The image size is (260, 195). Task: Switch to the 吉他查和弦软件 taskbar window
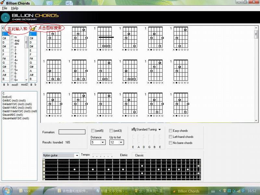pos(73,191)
